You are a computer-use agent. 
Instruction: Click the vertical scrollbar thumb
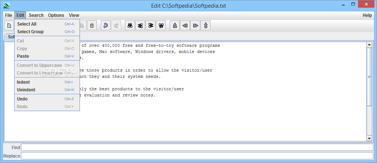369,77
